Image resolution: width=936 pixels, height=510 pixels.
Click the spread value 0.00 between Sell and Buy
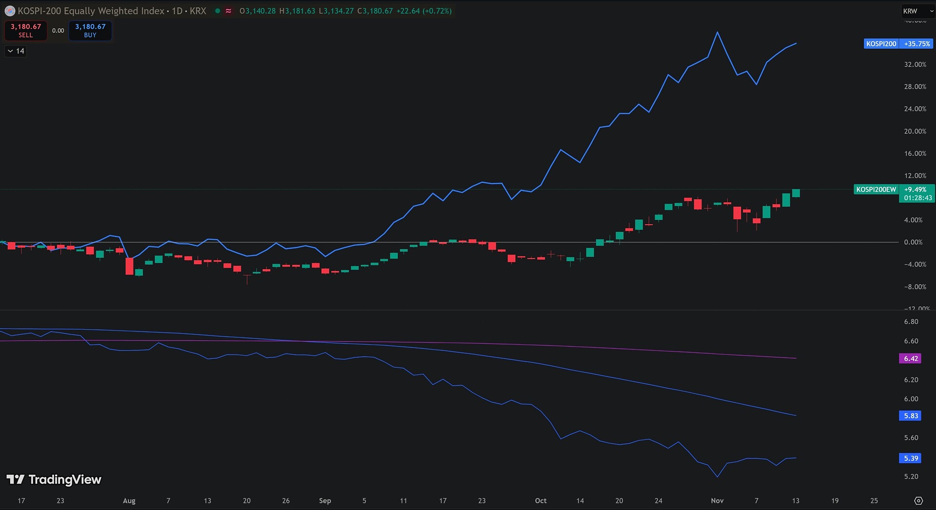click(58, 30)
